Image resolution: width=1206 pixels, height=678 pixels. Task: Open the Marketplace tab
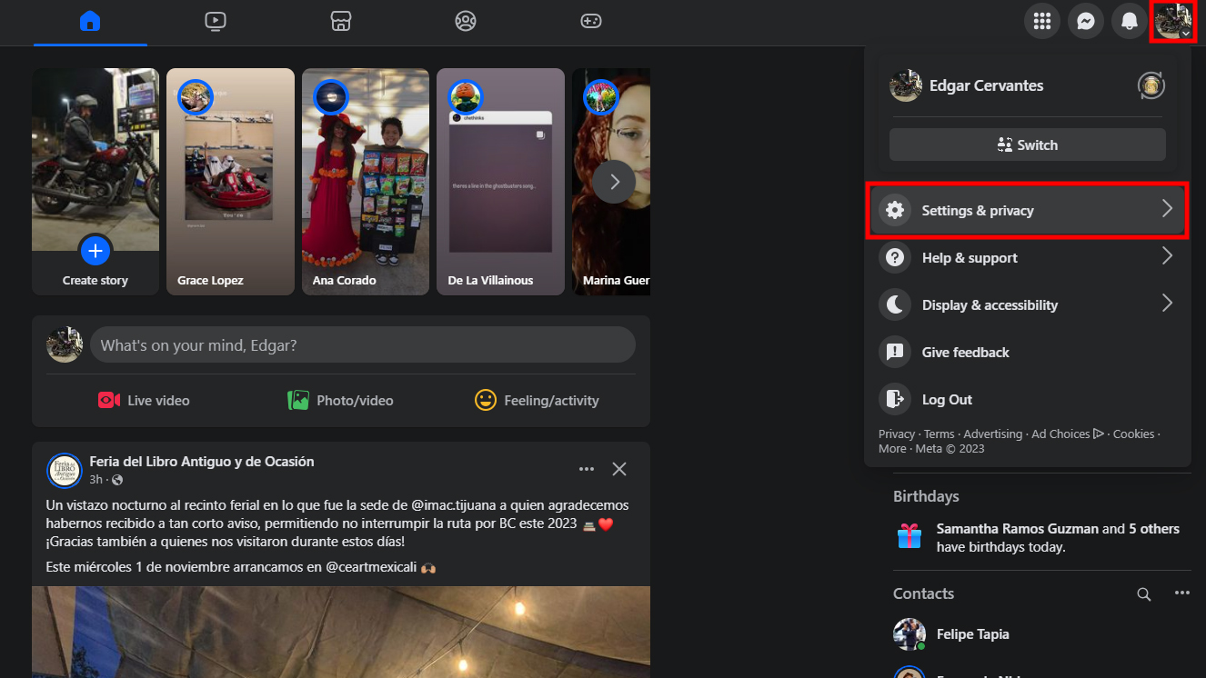(x=341, y=21)
